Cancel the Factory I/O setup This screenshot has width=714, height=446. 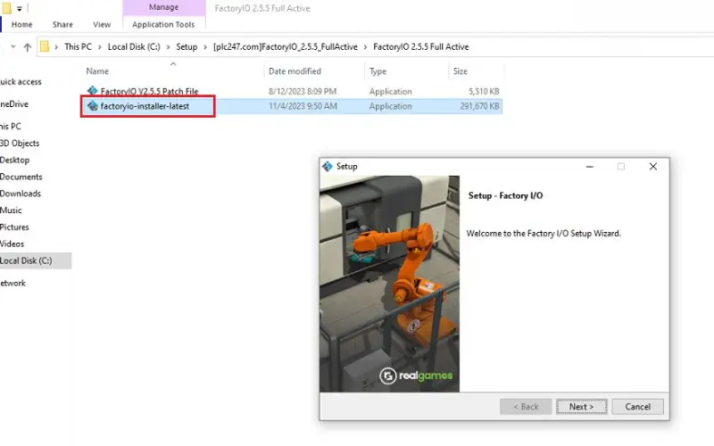click(x=637, y=407)
